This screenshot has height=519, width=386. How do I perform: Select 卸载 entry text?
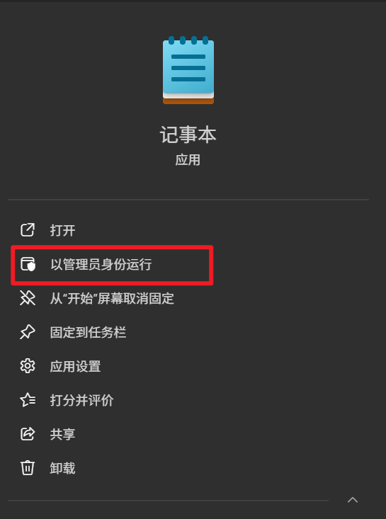coord(62,468)
